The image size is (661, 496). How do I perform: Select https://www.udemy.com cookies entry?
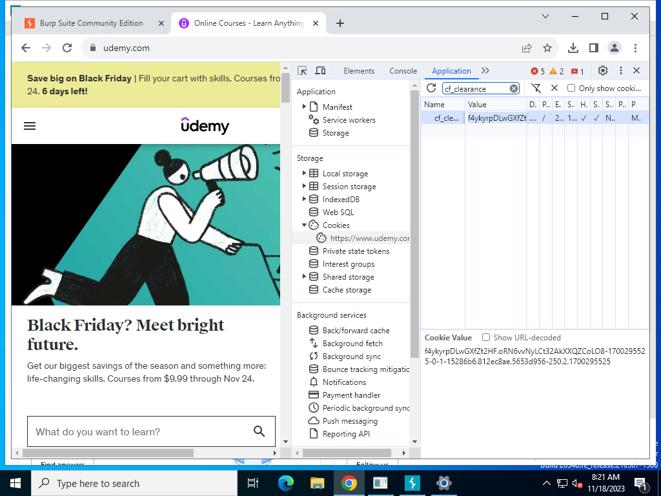369,238
